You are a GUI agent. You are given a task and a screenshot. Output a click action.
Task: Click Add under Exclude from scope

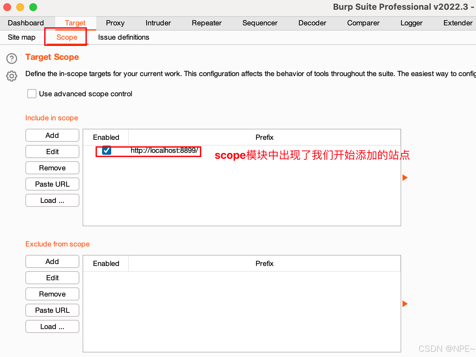point(52,261)
